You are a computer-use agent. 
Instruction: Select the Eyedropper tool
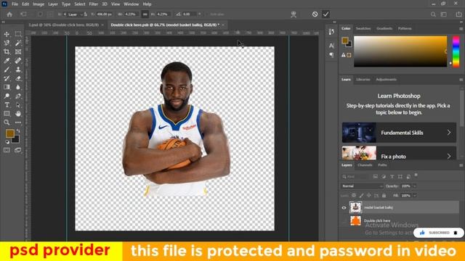pos(7,61)
